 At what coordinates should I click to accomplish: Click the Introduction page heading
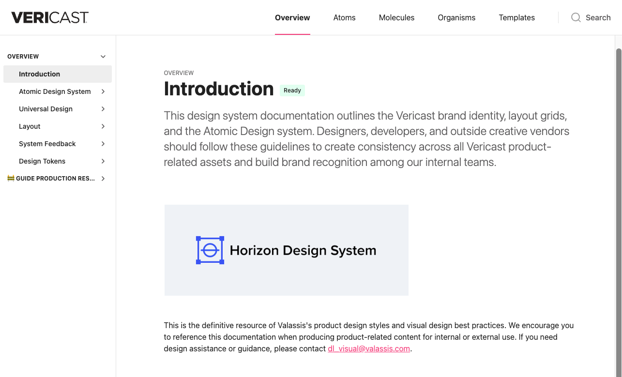point(219,89)
